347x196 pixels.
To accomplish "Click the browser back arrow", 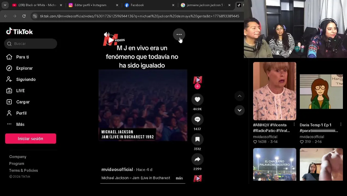I will (x=6, y=16).
